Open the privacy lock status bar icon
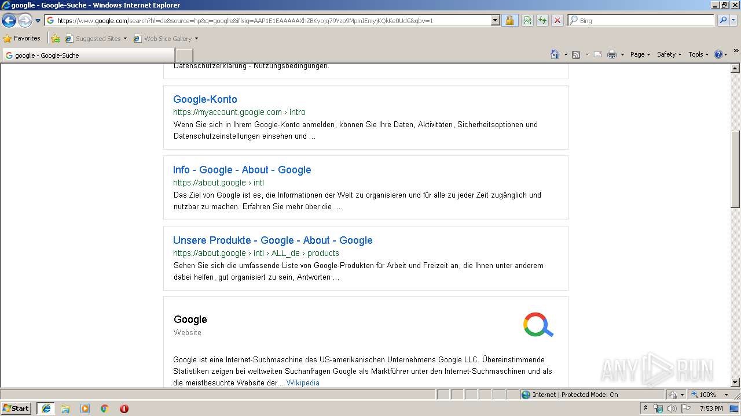The width and height of the screenshot is (741, 416). click(673, 395)
